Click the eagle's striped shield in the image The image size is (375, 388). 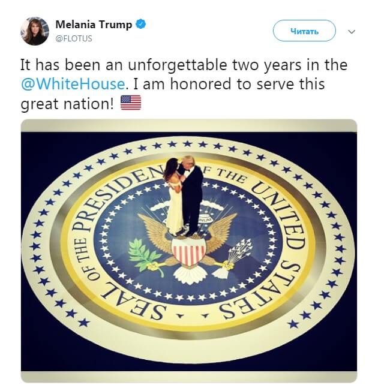pyautogui.click(x=188, y=251)
